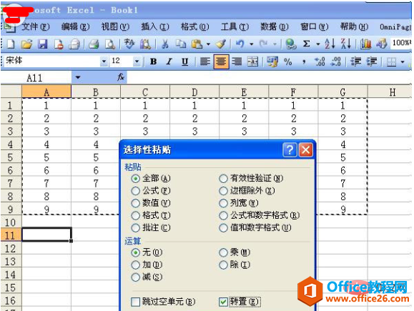
Task: Select the Cut scissors icon
Action: (x=164, y=44)
